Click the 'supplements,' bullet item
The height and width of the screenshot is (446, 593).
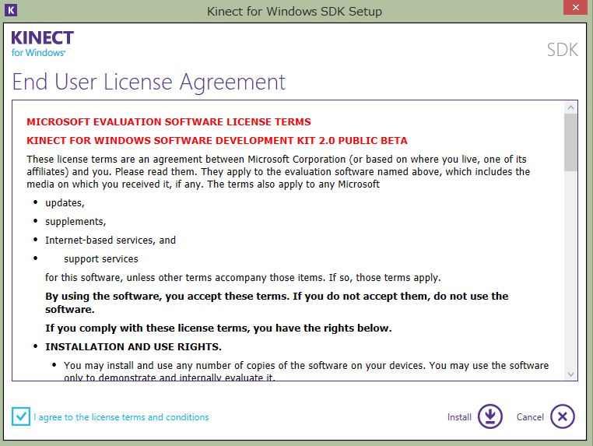(75, 221)
